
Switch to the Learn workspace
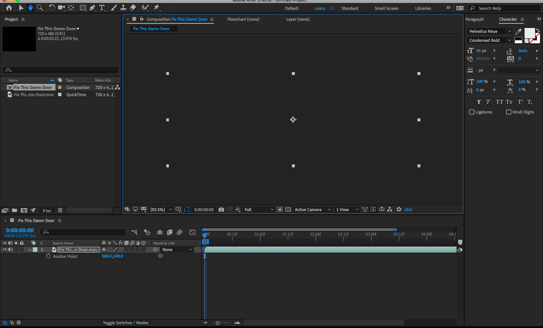tap(320, 8)
